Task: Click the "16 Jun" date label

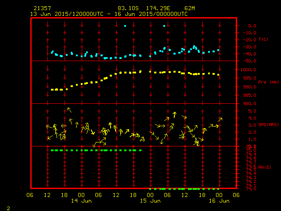Action: click(x=219, y=201)
